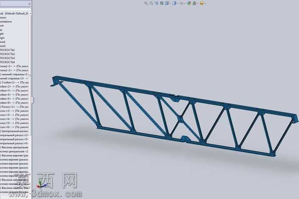Select the ПЛОСКОСТЬ4 plane in tree

[7, 62]
